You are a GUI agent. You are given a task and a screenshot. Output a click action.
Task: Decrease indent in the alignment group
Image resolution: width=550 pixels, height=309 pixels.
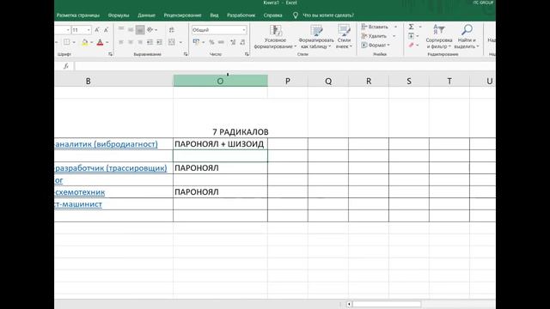(150, 42)
